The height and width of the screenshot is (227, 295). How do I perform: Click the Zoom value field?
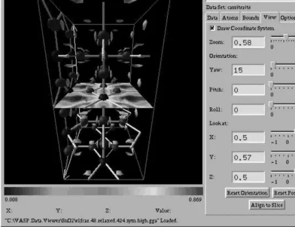249,42
